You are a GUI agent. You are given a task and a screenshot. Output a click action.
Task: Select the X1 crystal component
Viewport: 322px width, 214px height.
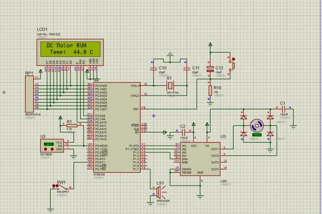click(x=170, y=85)
